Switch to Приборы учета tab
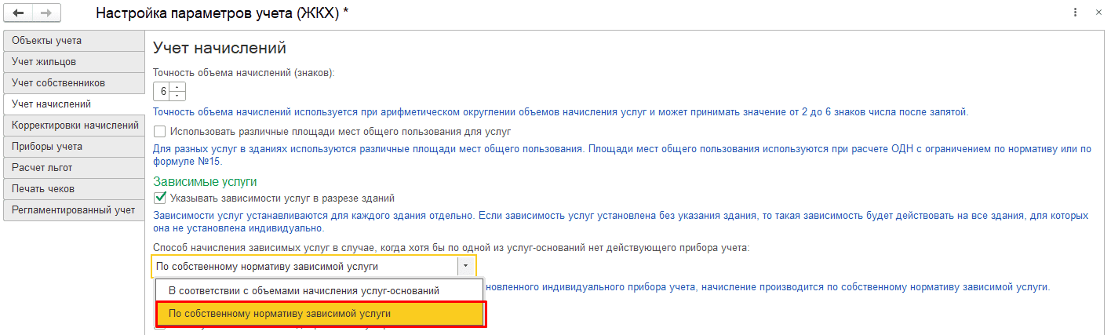This screenshot has height=335, width=1111. coord(74,147)
